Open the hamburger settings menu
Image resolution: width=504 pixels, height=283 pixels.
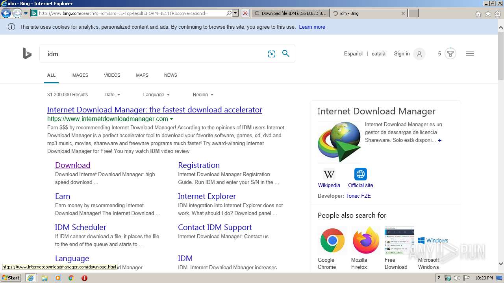pyautogui.click(x=470, y=53)
